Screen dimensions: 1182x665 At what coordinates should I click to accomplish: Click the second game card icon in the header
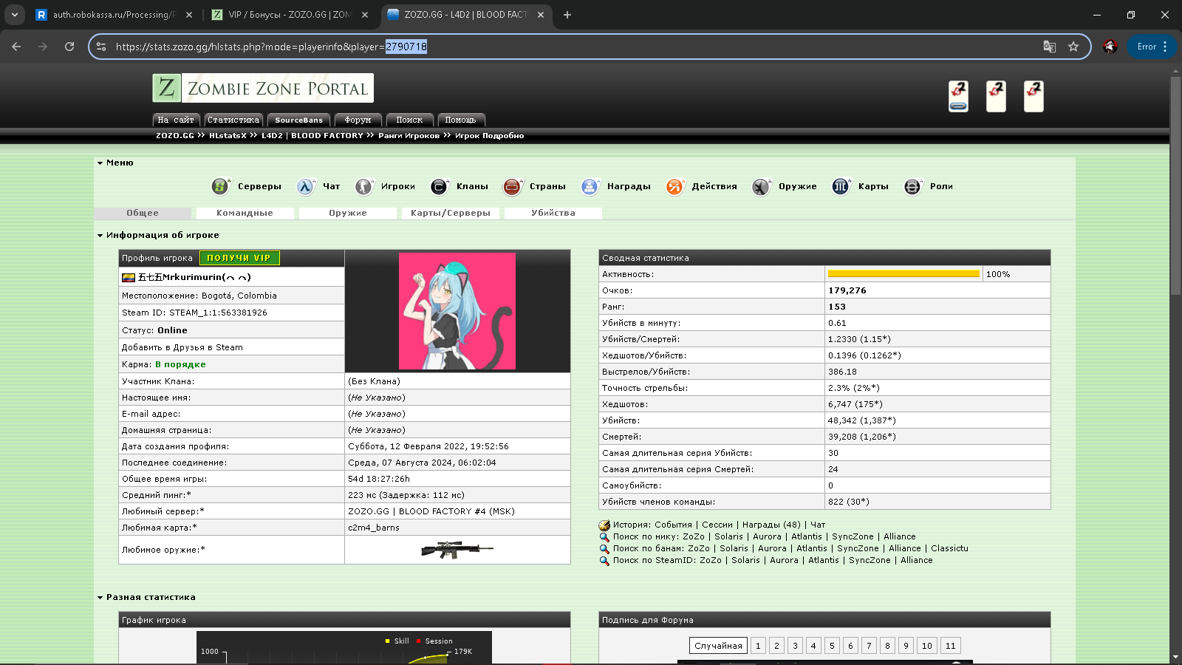pyautogui.click(x=996, y=96)
